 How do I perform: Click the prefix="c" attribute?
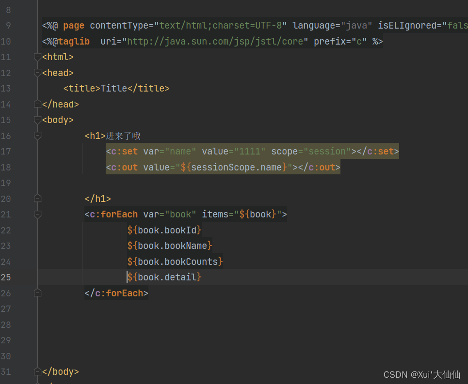(340, 41)
